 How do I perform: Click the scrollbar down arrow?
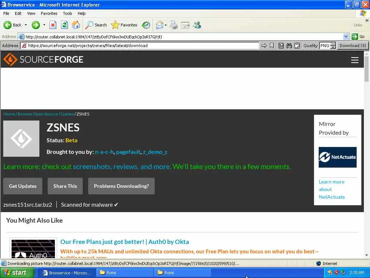click(x=366, y=255)
